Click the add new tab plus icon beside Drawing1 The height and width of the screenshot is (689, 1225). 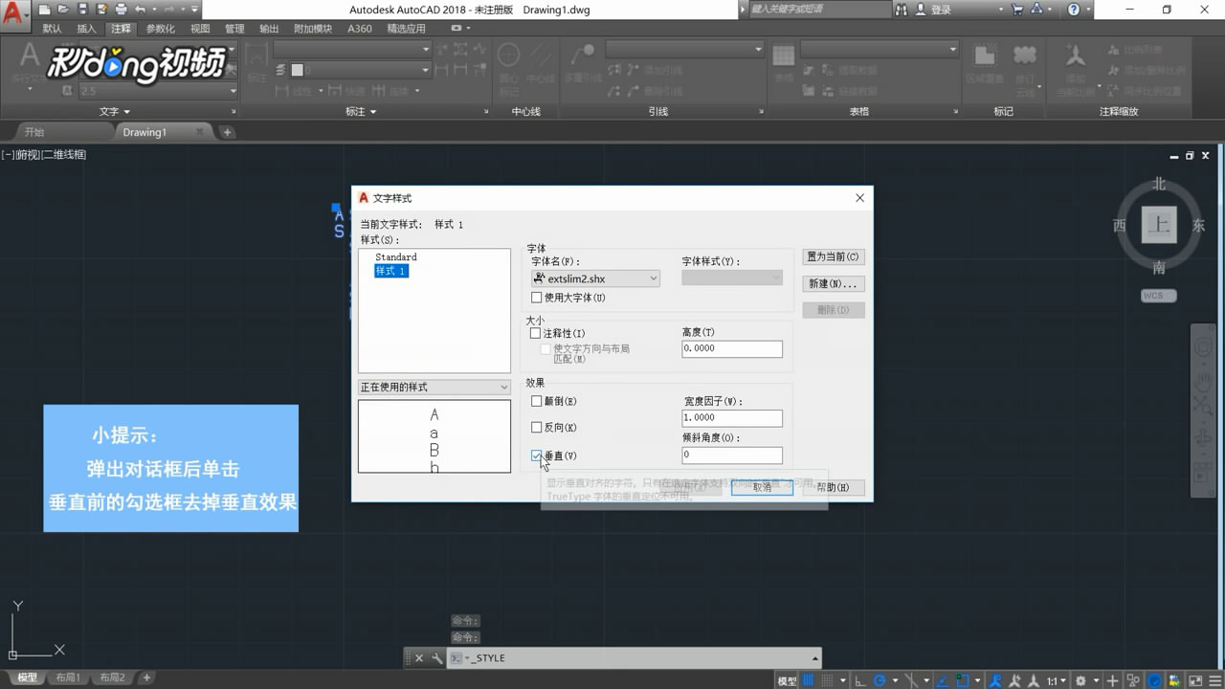tap(227, 132)
